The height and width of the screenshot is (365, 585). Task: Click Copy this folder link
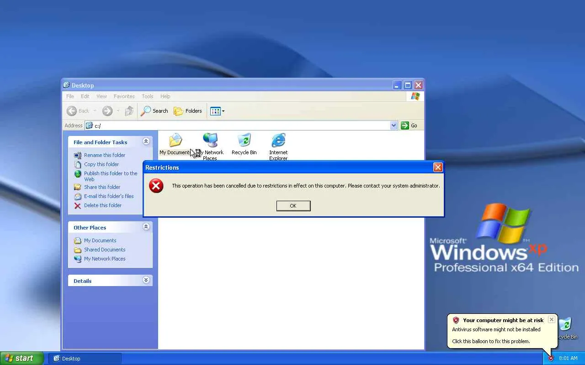(x=101, y=164)
